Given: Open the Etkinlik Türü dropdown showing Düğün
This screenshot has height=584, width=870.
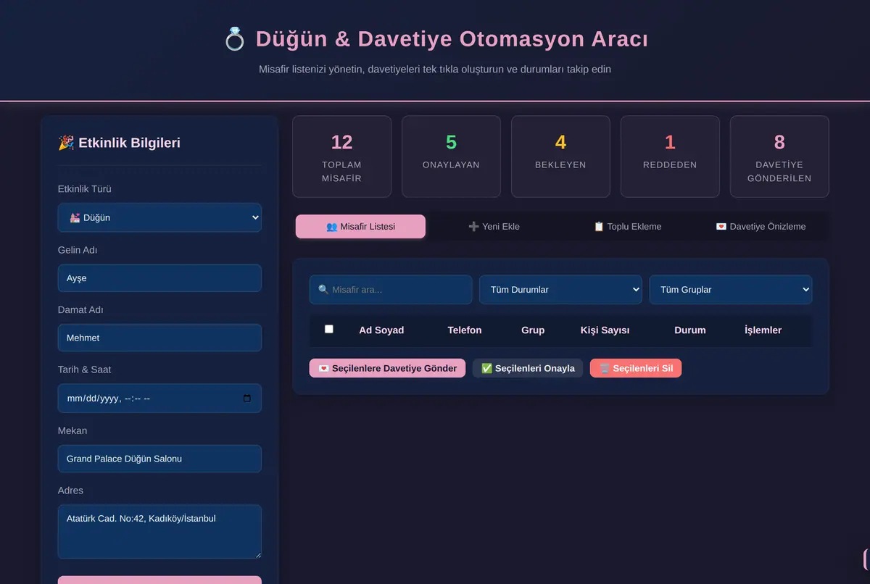Looking at the screenshot, I should point(159,217).
